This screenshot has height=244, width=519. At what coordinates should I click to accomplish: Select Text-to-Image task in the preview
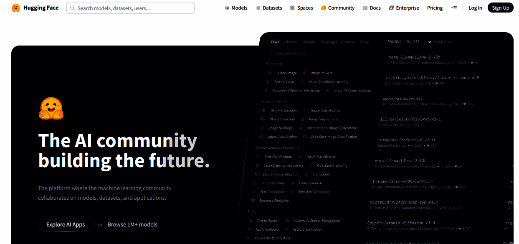pyautogui.click(x=286, y=73)
